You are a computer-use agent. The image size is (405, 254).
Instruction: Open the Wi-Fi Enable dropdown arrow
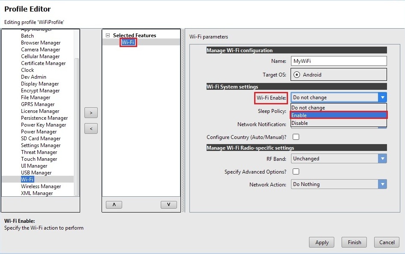[x=382, y=97]
